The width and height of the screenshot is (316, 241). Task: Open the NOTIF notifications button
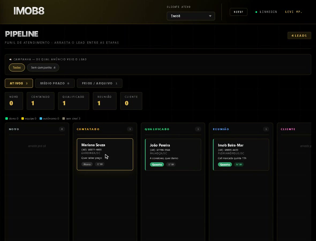coord(239,12)
